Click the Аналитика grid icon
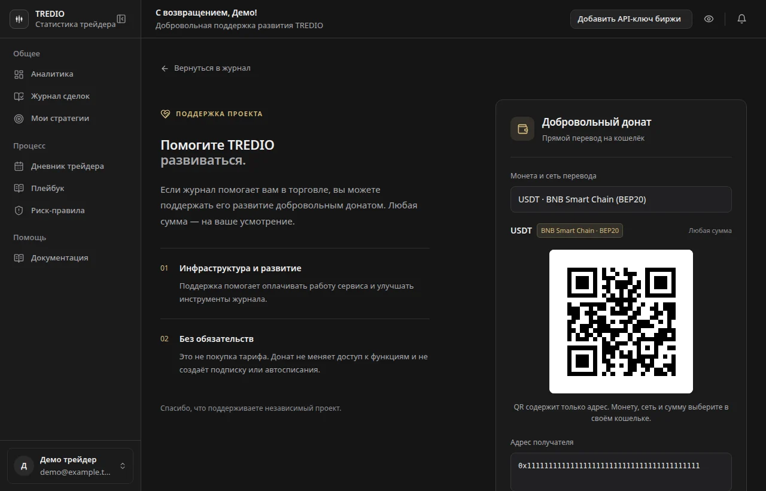The width and height of the screenshot is (766, 491). point(19,74)
